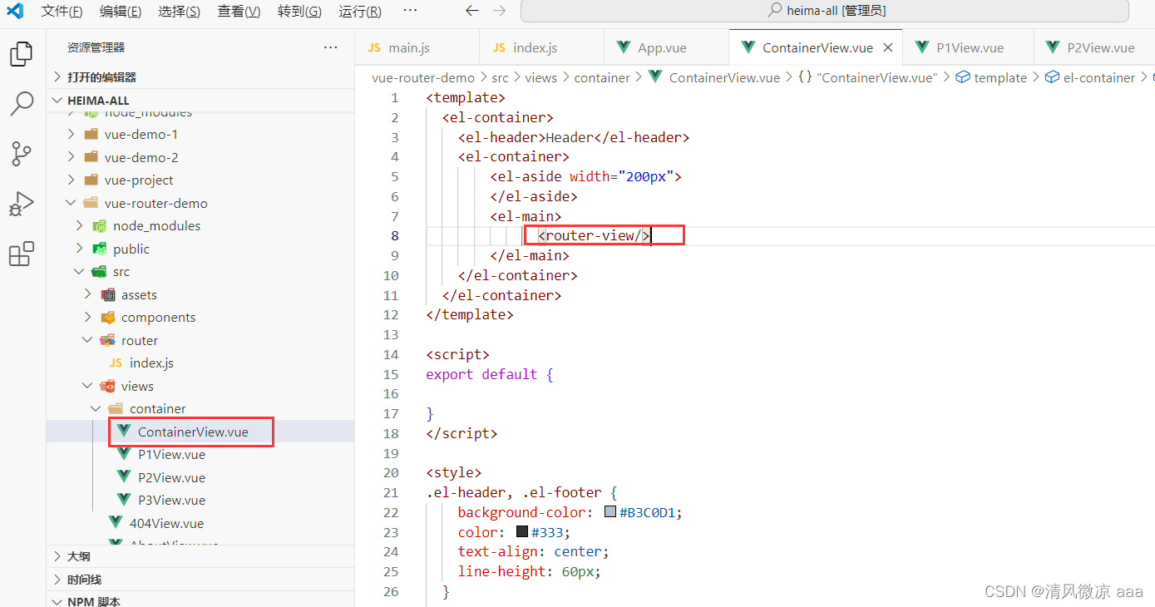The image size is (1155, 607).
Task: Open the Search view in activity bar
Action: (22, 104)
